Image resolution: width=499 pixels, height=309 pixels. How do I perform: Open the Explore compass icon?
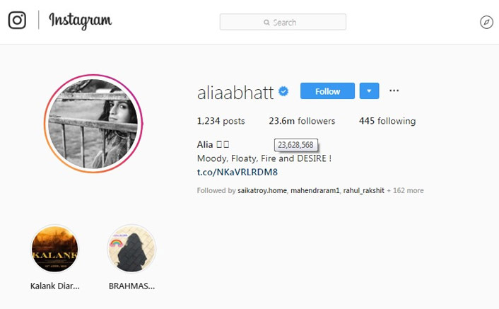(x=486, y=23)
